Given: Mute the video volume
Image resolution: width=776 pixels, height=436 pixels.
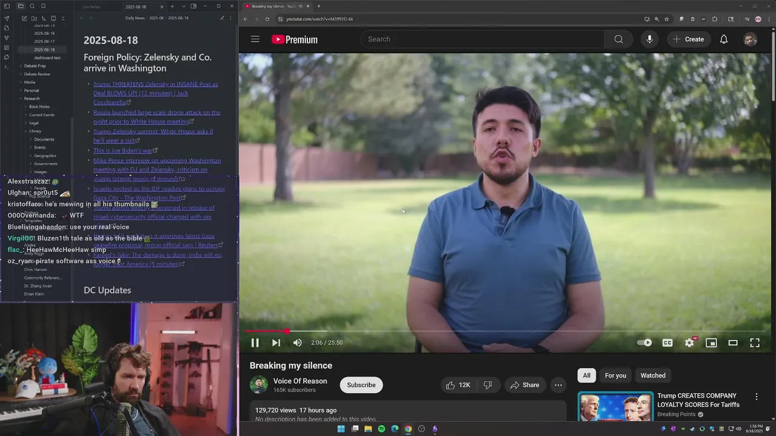Looking at the screenshot, I should pos(297,343).
